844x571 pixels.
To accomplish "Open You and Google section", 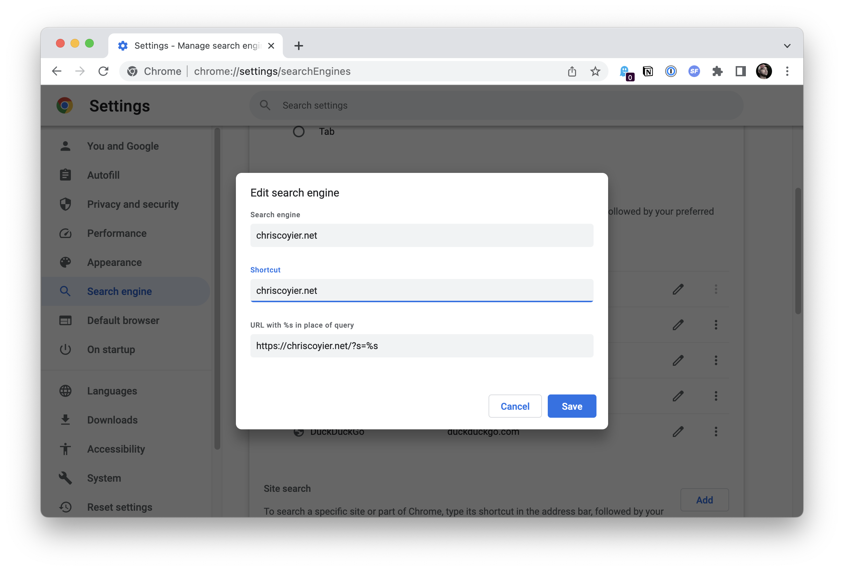I will [x=126, y=146].
